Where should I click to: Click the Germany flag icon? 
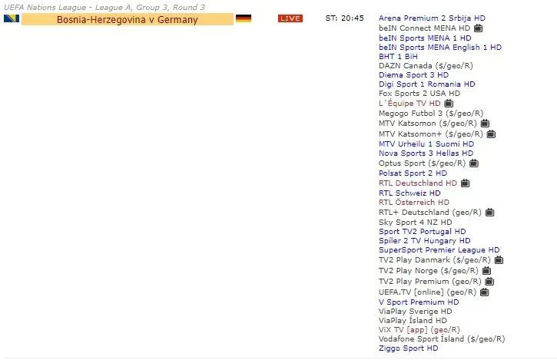(244, 18)
